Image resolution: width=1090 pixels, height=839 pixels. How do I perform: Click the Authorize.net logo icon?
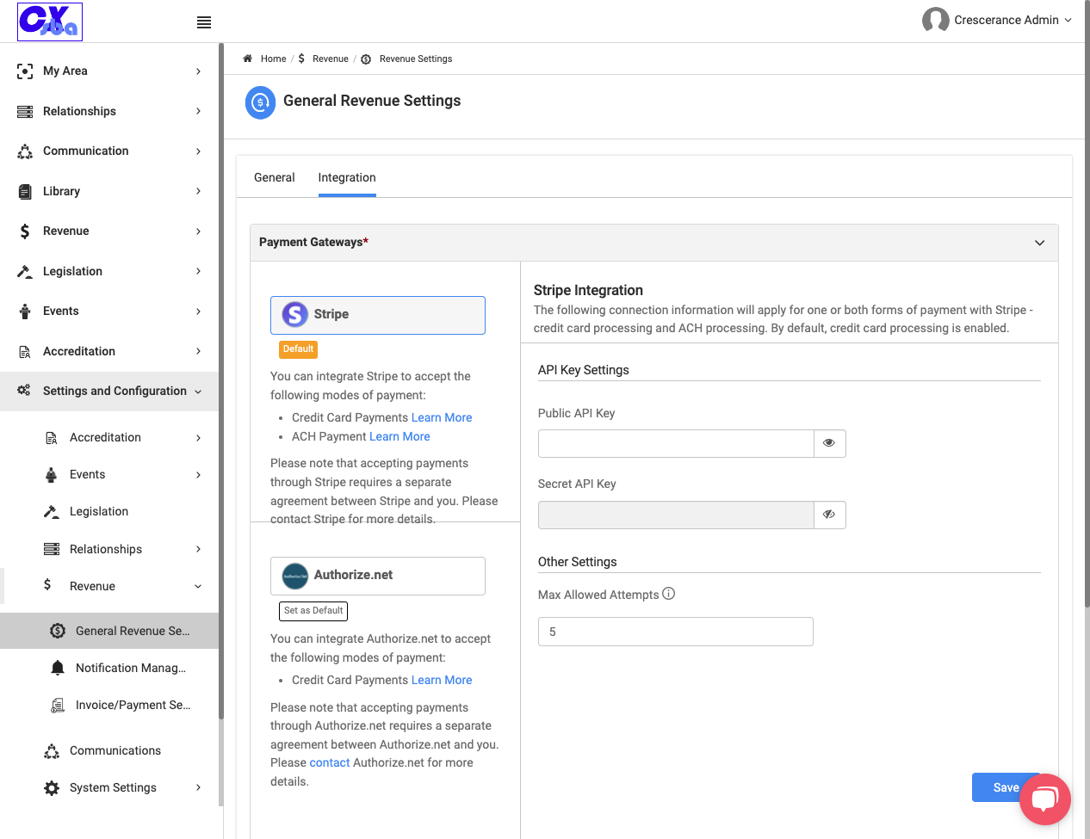[294, 576]
